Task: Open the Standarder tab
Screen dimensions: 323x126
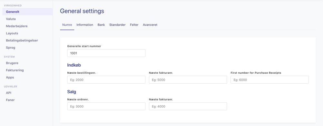Action: pos(117,25)
